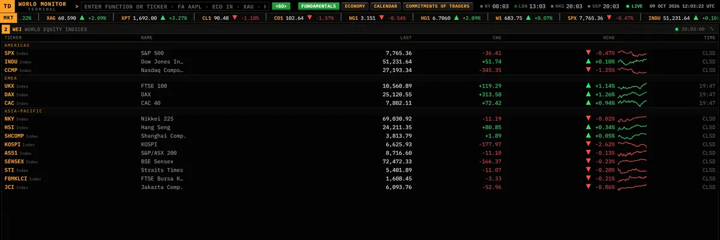Click the green dot beside 20:03:00
The height and width of the screenshot is (240, 720).
point(677,29)
